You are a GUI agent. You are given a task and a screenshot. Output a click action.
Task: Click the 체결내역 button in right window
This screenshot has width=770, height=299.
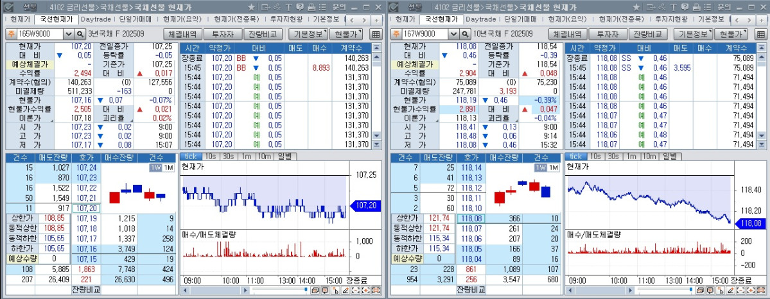coord(567,35)
